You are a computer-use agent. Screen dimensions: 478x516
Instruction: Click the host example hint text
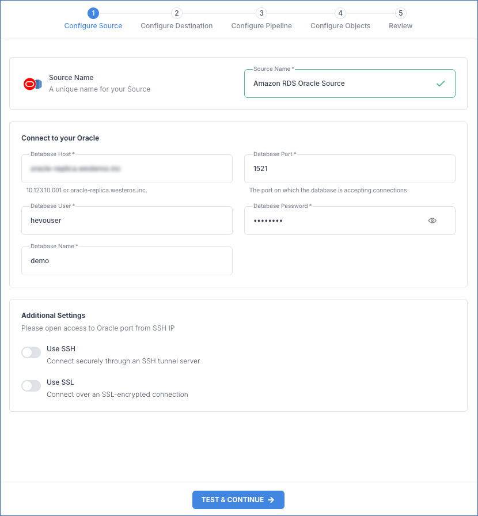click(86, 190)
